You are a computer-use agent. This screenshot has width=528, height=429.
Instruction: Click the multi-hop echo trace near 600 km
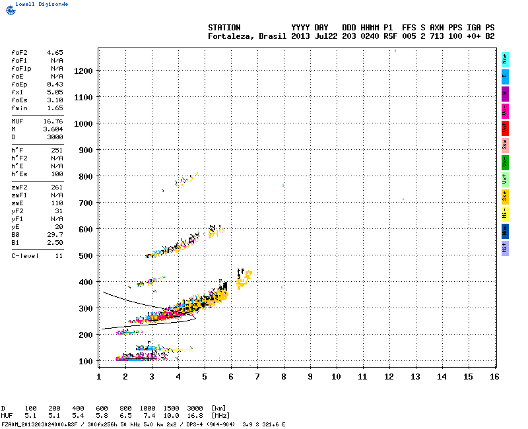(x=185, y=241)
